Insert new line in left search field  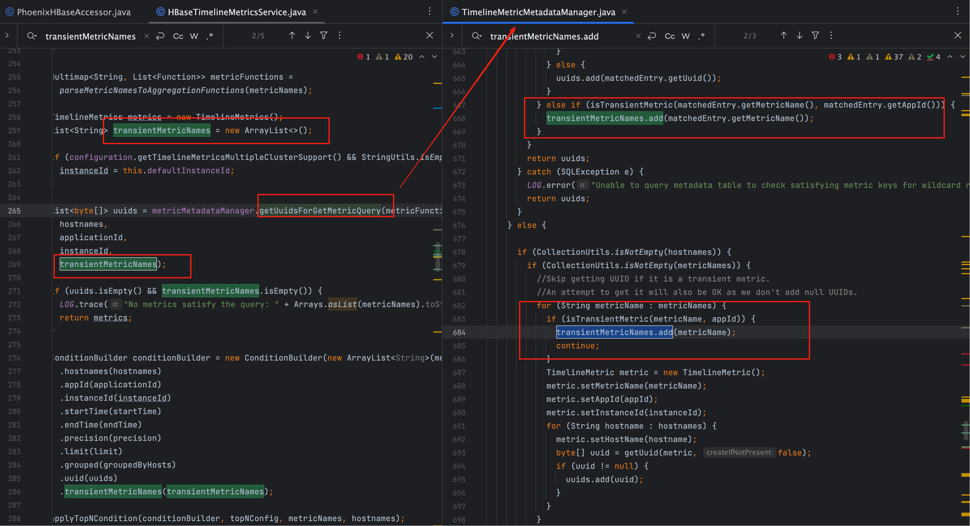160,36
